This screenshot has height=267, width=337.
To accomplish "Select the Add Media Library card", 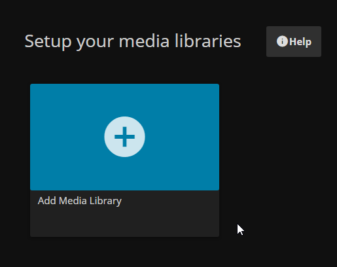I will coord(124,160).
